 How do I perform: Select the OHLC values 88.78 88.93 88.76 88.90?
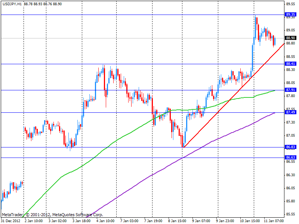click(x=43, y=4)
